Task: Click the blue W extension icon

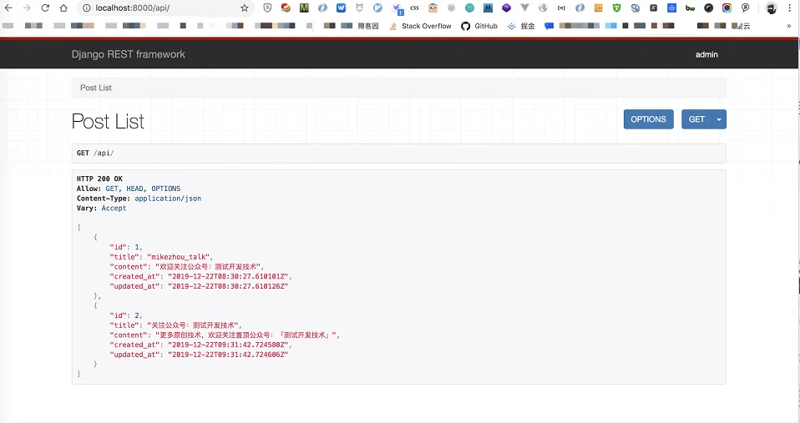Action: click(341, 8)
